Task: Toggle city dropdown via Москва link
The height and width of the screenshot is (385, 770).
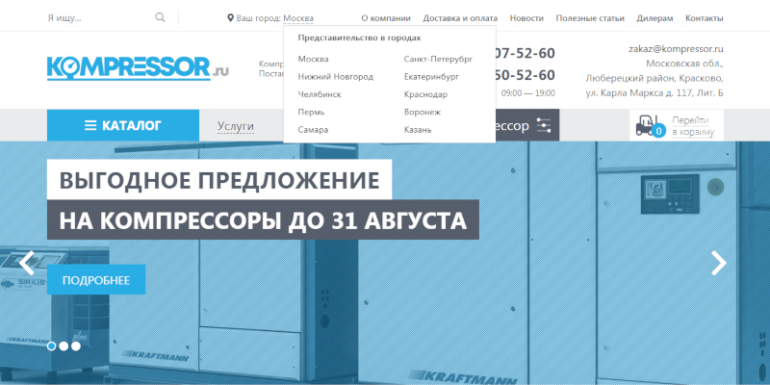Action: (x=298, y=18)
